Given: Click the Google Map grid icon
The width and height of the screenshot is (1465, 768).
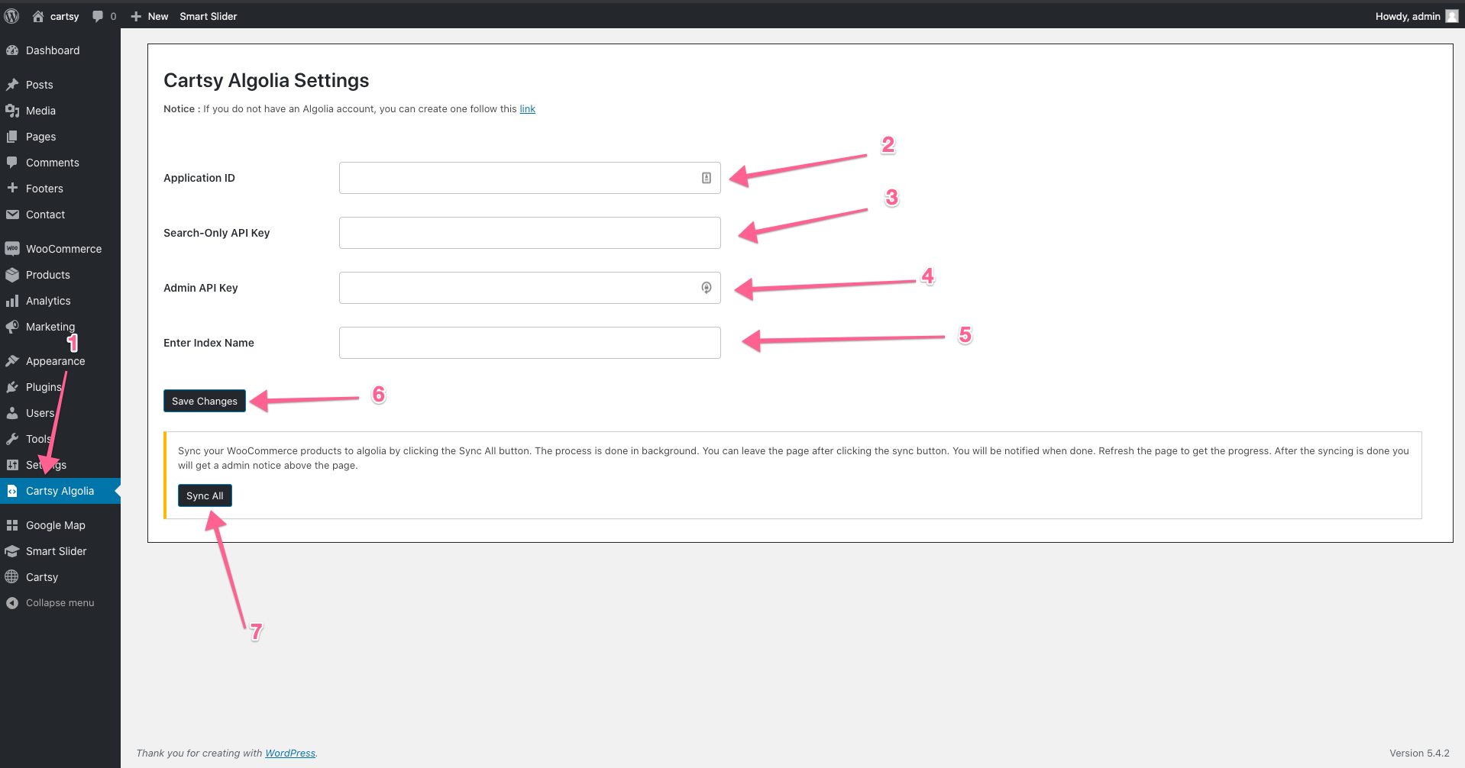Looking at the screenshot, I should tap(12, 525).
